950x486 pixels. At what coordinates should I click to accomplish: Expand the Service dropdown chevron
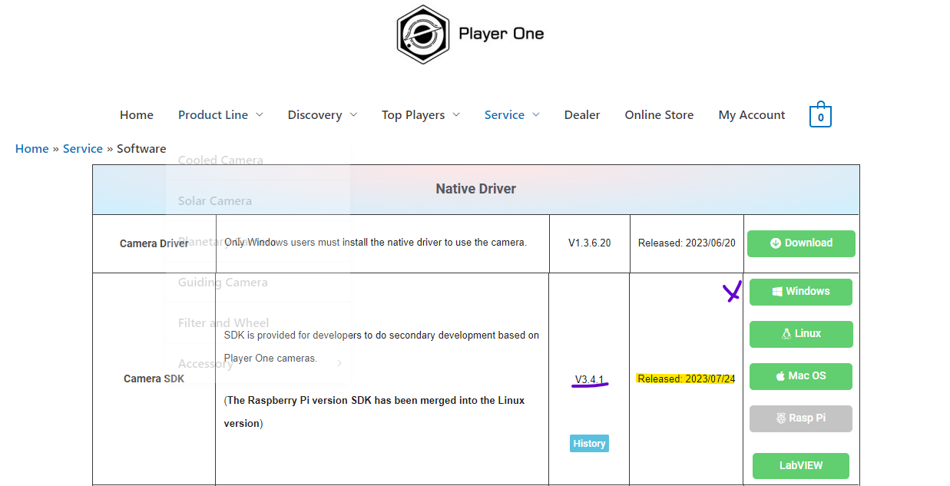tap(536, 114)
